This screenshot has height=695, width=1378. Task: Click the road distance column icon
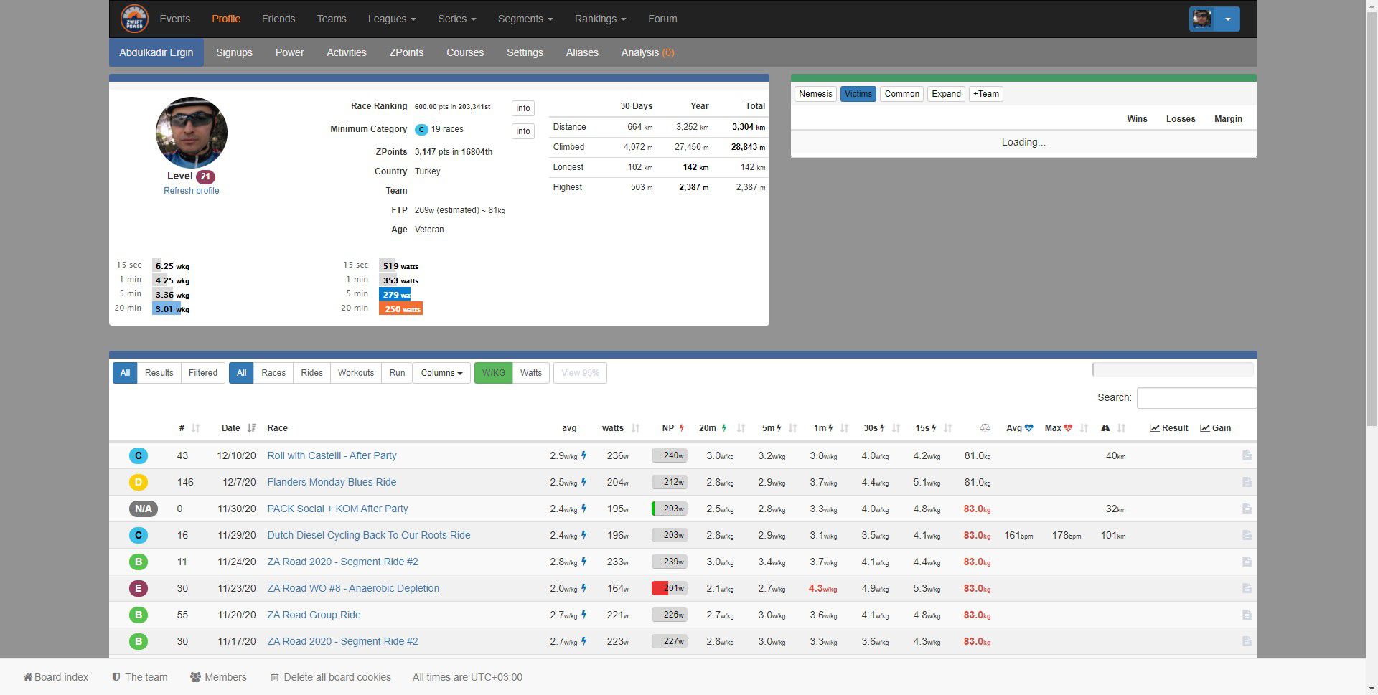pos(1105,428)
